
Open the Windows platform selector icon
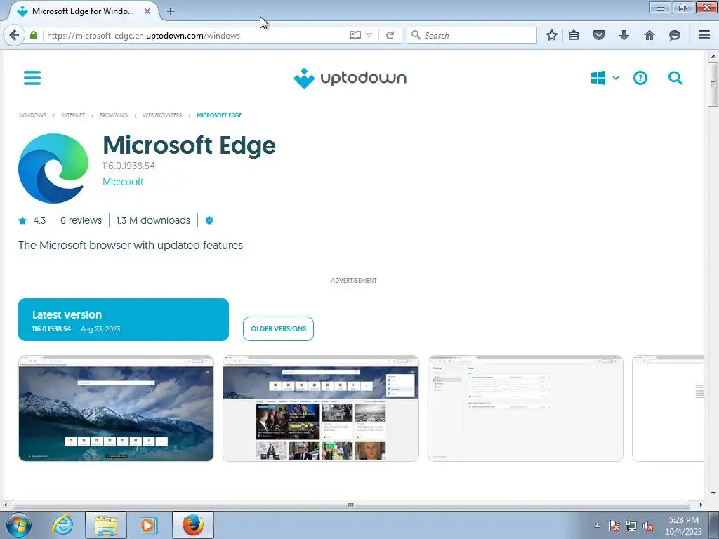[598, 78]
